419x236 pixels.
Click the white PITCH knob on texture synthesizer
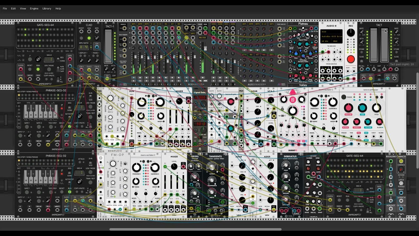pos(376,108)
